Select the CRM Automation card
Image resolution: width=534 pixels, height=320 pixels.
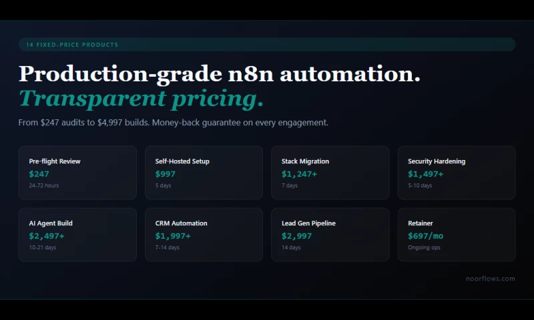(x=204, y=235)
